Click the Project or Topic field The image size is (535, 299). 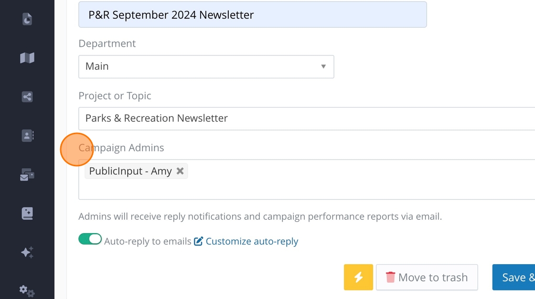point(306,118)
